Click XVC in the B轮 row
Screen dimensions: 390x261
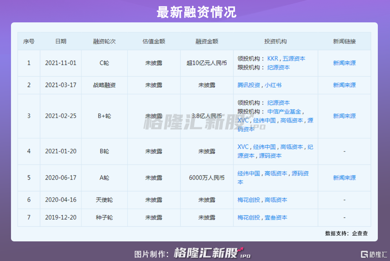[x=243, y=147]
